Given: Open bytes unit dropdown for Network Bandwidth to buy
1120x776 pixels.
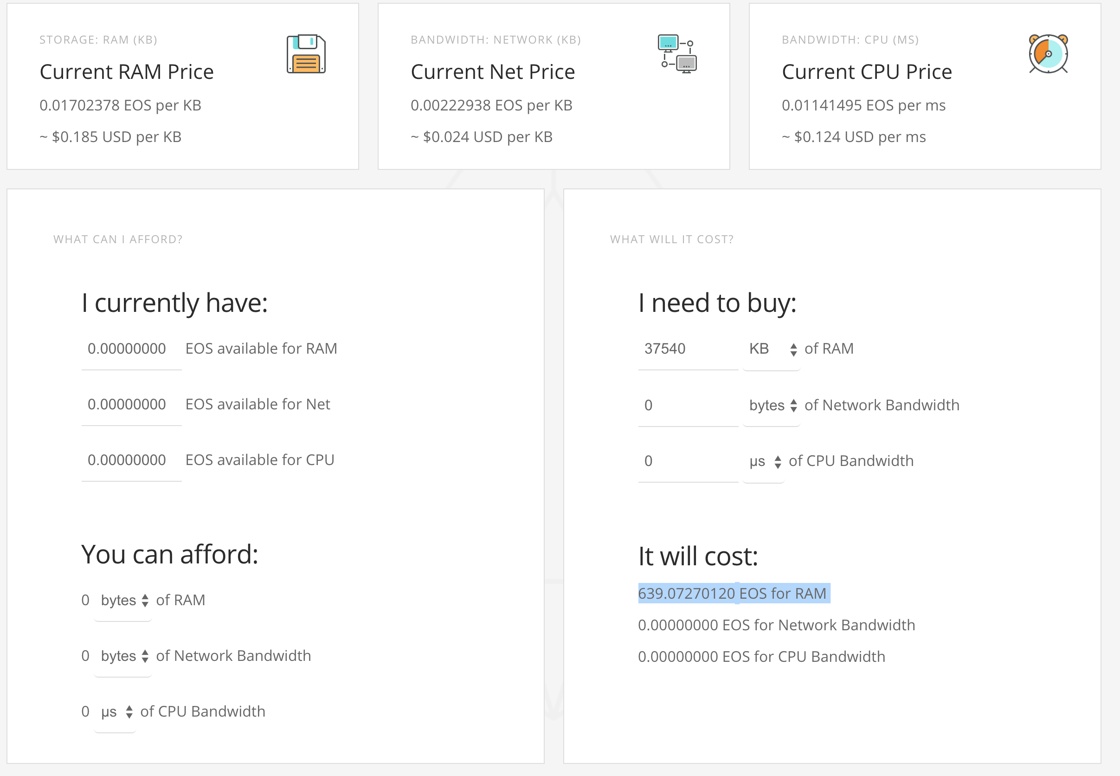Looking at the screenshot, I should [x=772, y=406].
